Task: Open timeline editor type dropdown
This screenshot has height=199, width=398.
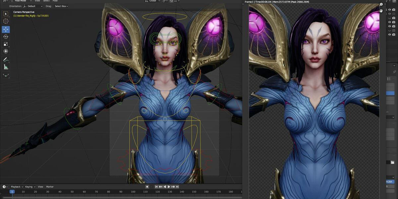Action: coord(5,187)
